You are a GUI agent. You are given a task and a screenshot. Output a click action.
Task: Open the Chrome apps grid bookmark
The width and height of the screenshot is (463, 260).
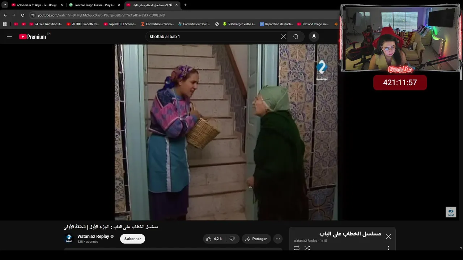coord(5,24)
